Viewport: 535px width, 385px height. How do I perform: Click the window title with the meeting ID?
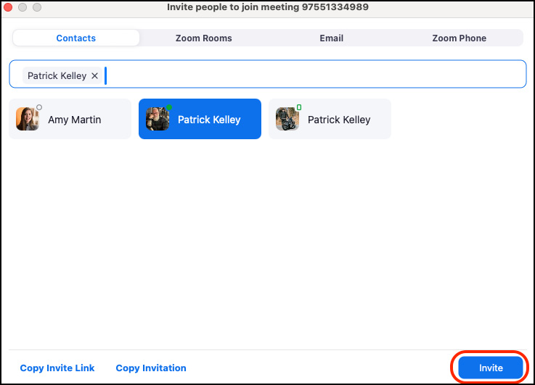click(x=267, y=7)
